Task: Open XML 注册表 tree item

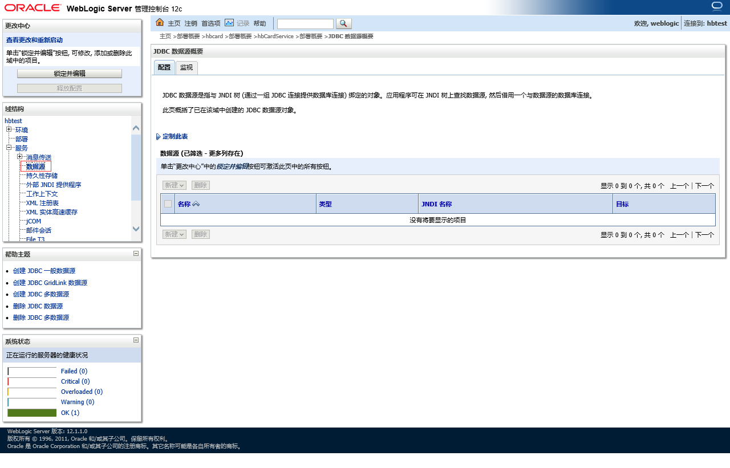Action: (x=42, y=203)
